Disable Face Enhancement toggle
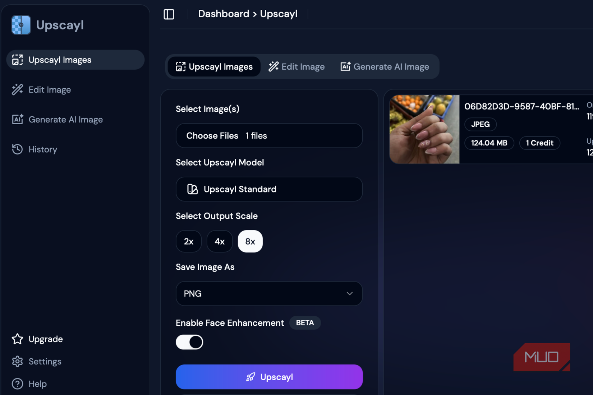593x395 pixels. tap(189, 342)
